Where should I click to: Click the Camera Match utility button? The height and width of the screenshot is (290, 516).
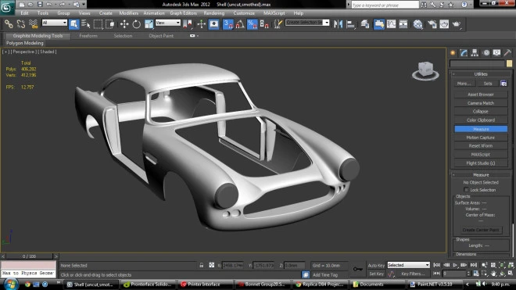click(x=481, y=103)
